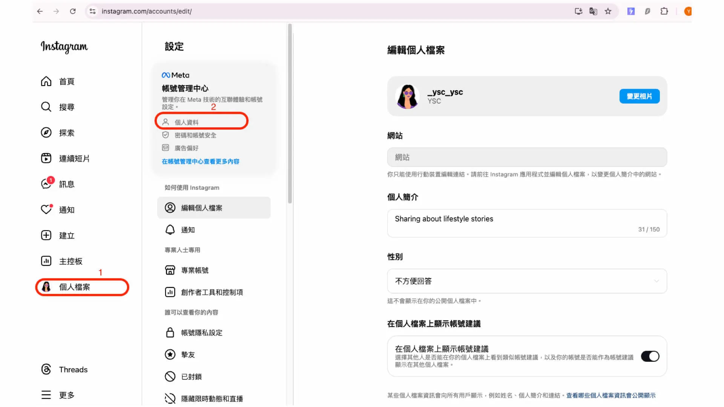The width and height of the screenshot is (724, 407).
Task: Open the 搜尋 search magnifier icon
Action: [x=46, y=107]
